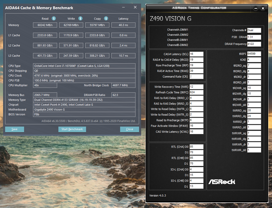Click the tWRRD_dg field value 24

click(x=254, y=116)
